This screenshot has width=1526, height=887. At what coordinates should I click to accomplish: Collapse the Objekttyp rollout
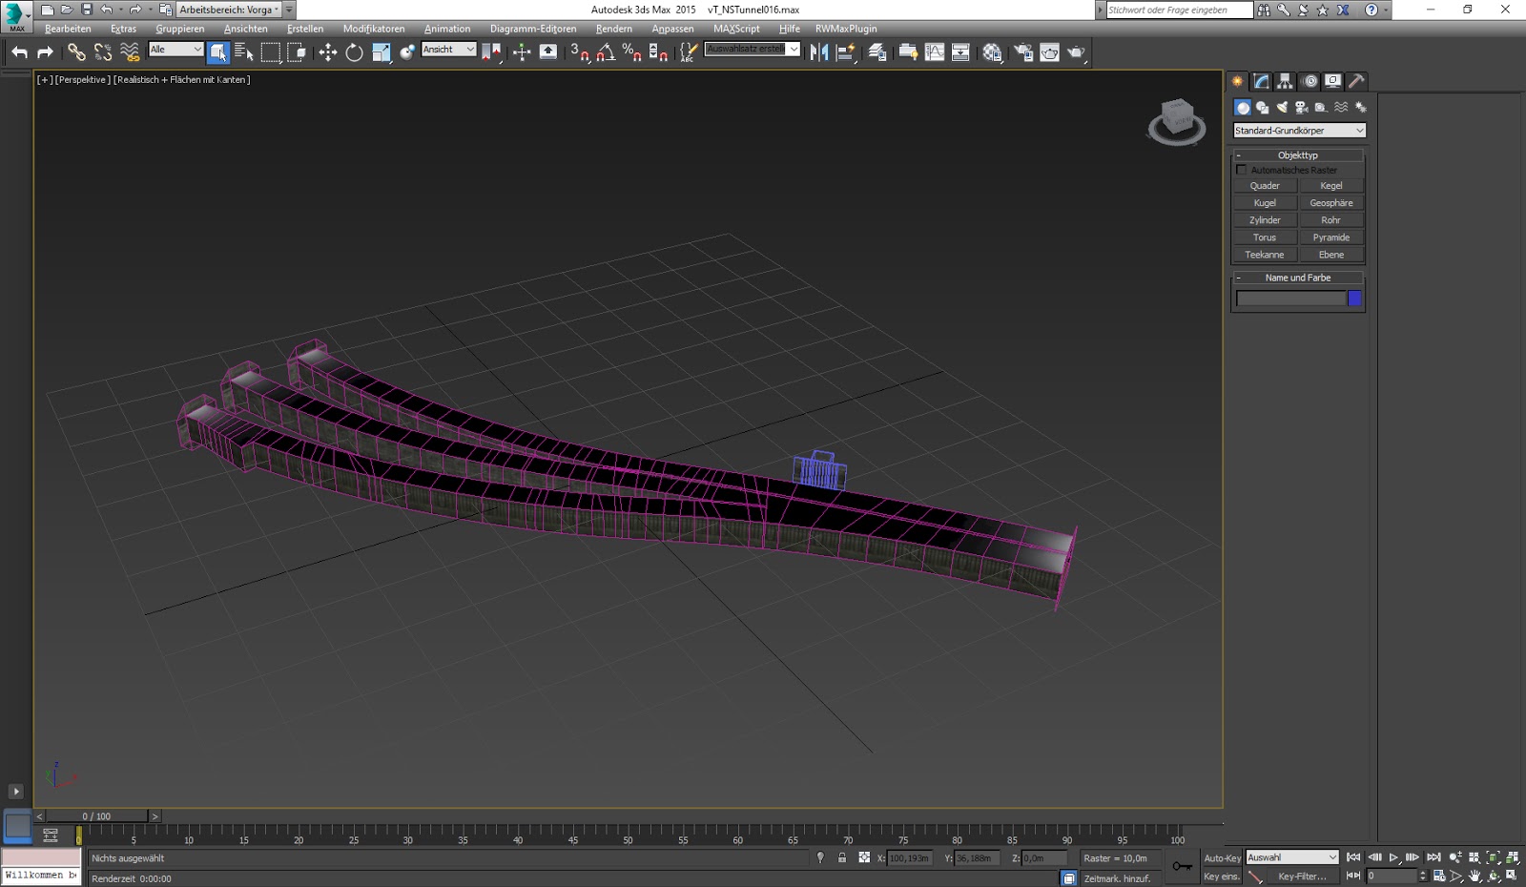[1298, 155]
